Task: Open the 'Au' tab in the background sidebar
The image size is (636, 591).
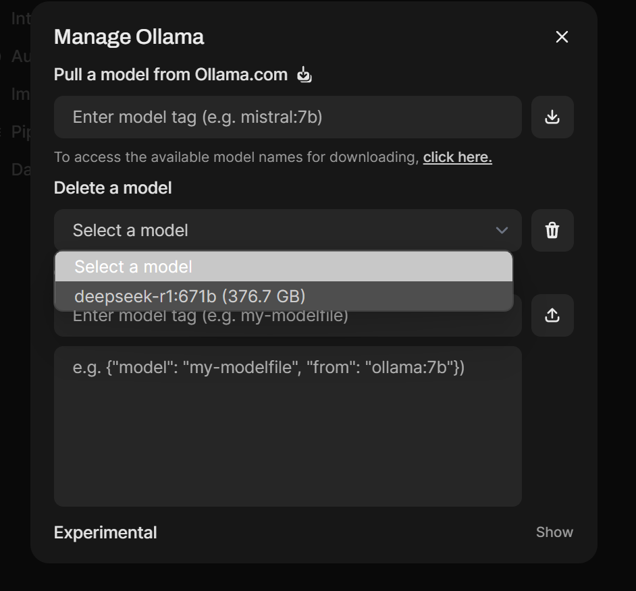Action: point(20,56)
